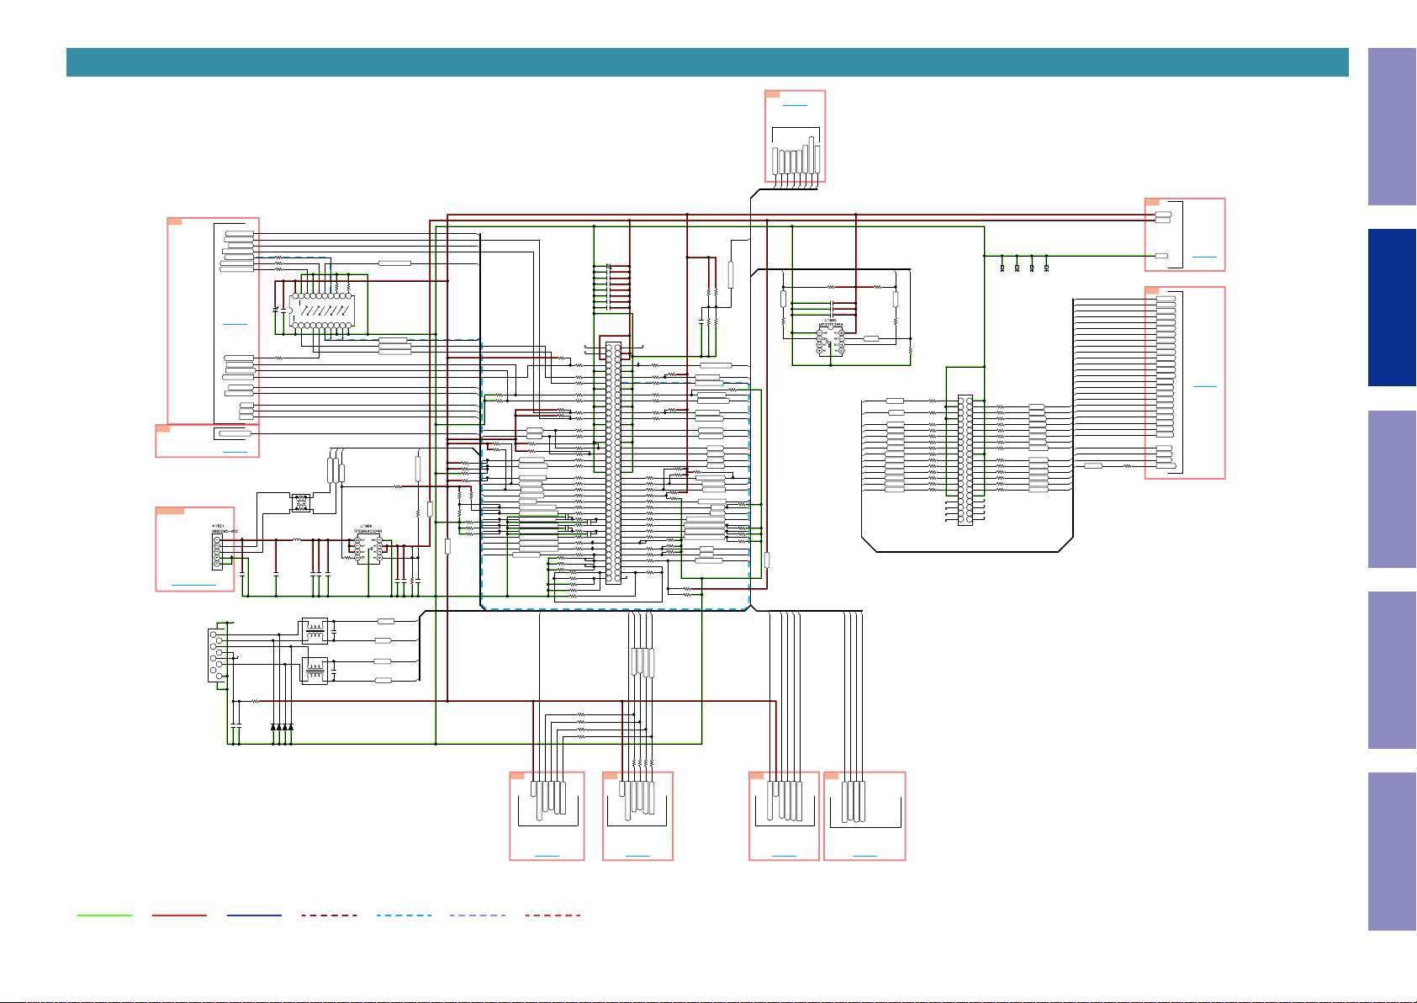Open the last purple side tab at page bottom
The height and width of the screenshot is (1003, 1417).
coord(1392,852)
